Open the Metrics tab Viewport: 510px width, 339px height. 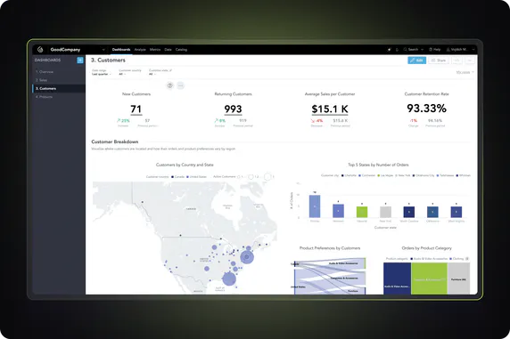tap(155, 50)
